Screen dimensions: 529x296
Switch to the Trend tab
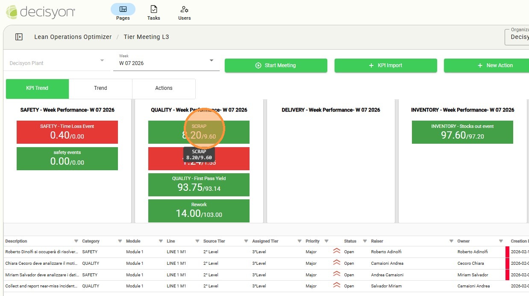pyautogui.click(x=100, y=88)
